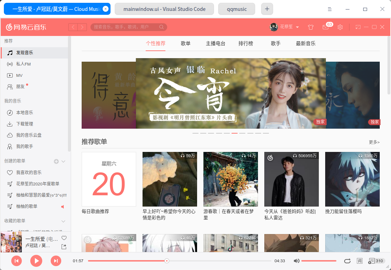Select the 排行榜 tab
This screenshot has width=391, height=270.
pyautogui.click(x=246, y=43)
